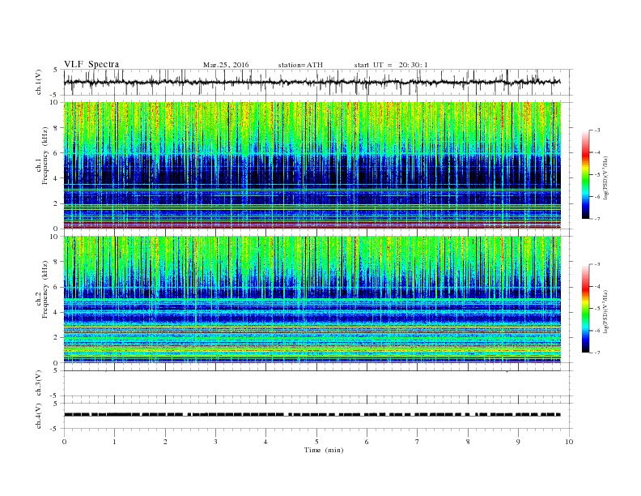Screen dimensions: 641x496
Task: Click time axis tick label "3"
Action: (216, 442)
